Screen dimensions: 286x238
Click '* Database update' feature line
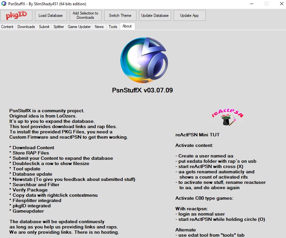pyautogui.click(x=31, y=174)
